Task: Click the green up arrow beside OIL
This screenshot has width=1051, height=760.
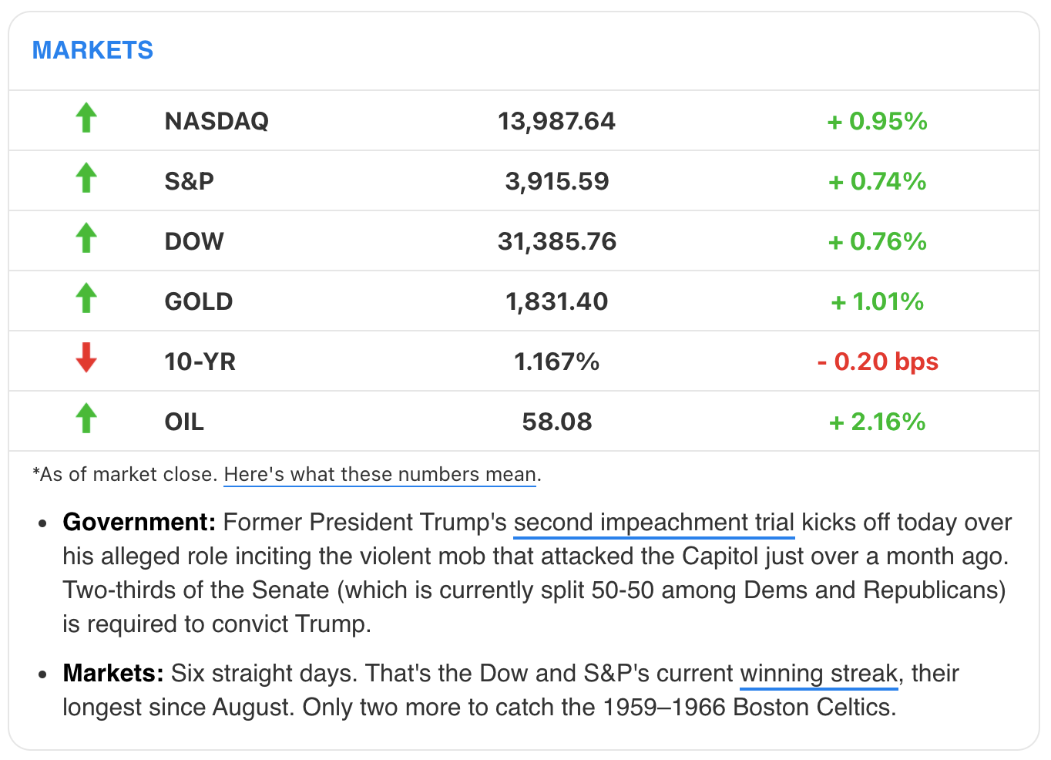Action: pos(86,419)
